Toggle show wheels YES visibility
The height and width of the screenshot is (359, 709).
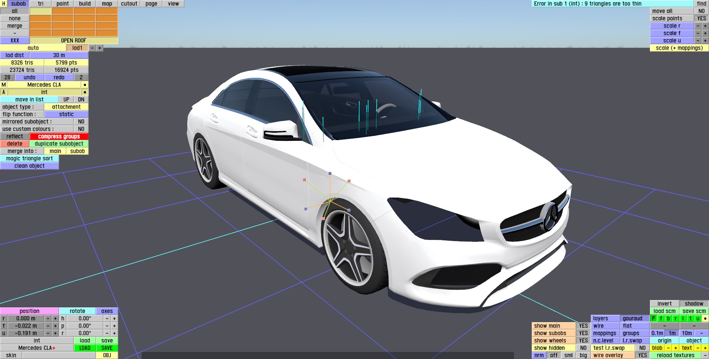[x=583, y=341]
